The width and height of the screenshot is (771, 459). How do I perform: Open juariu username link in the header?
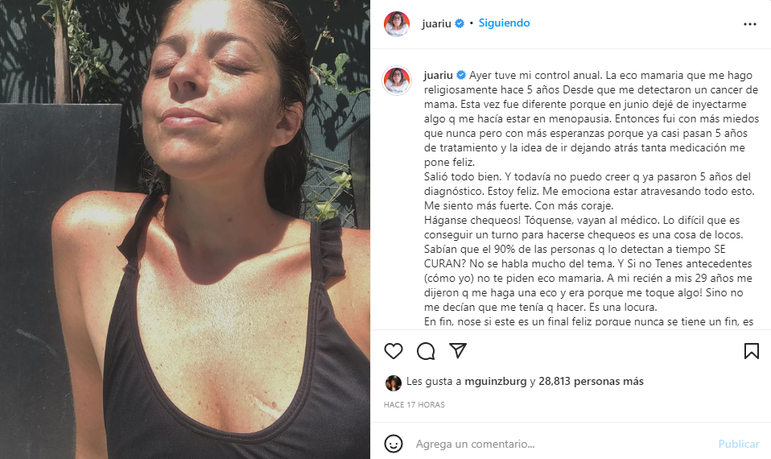click(436, 23)
